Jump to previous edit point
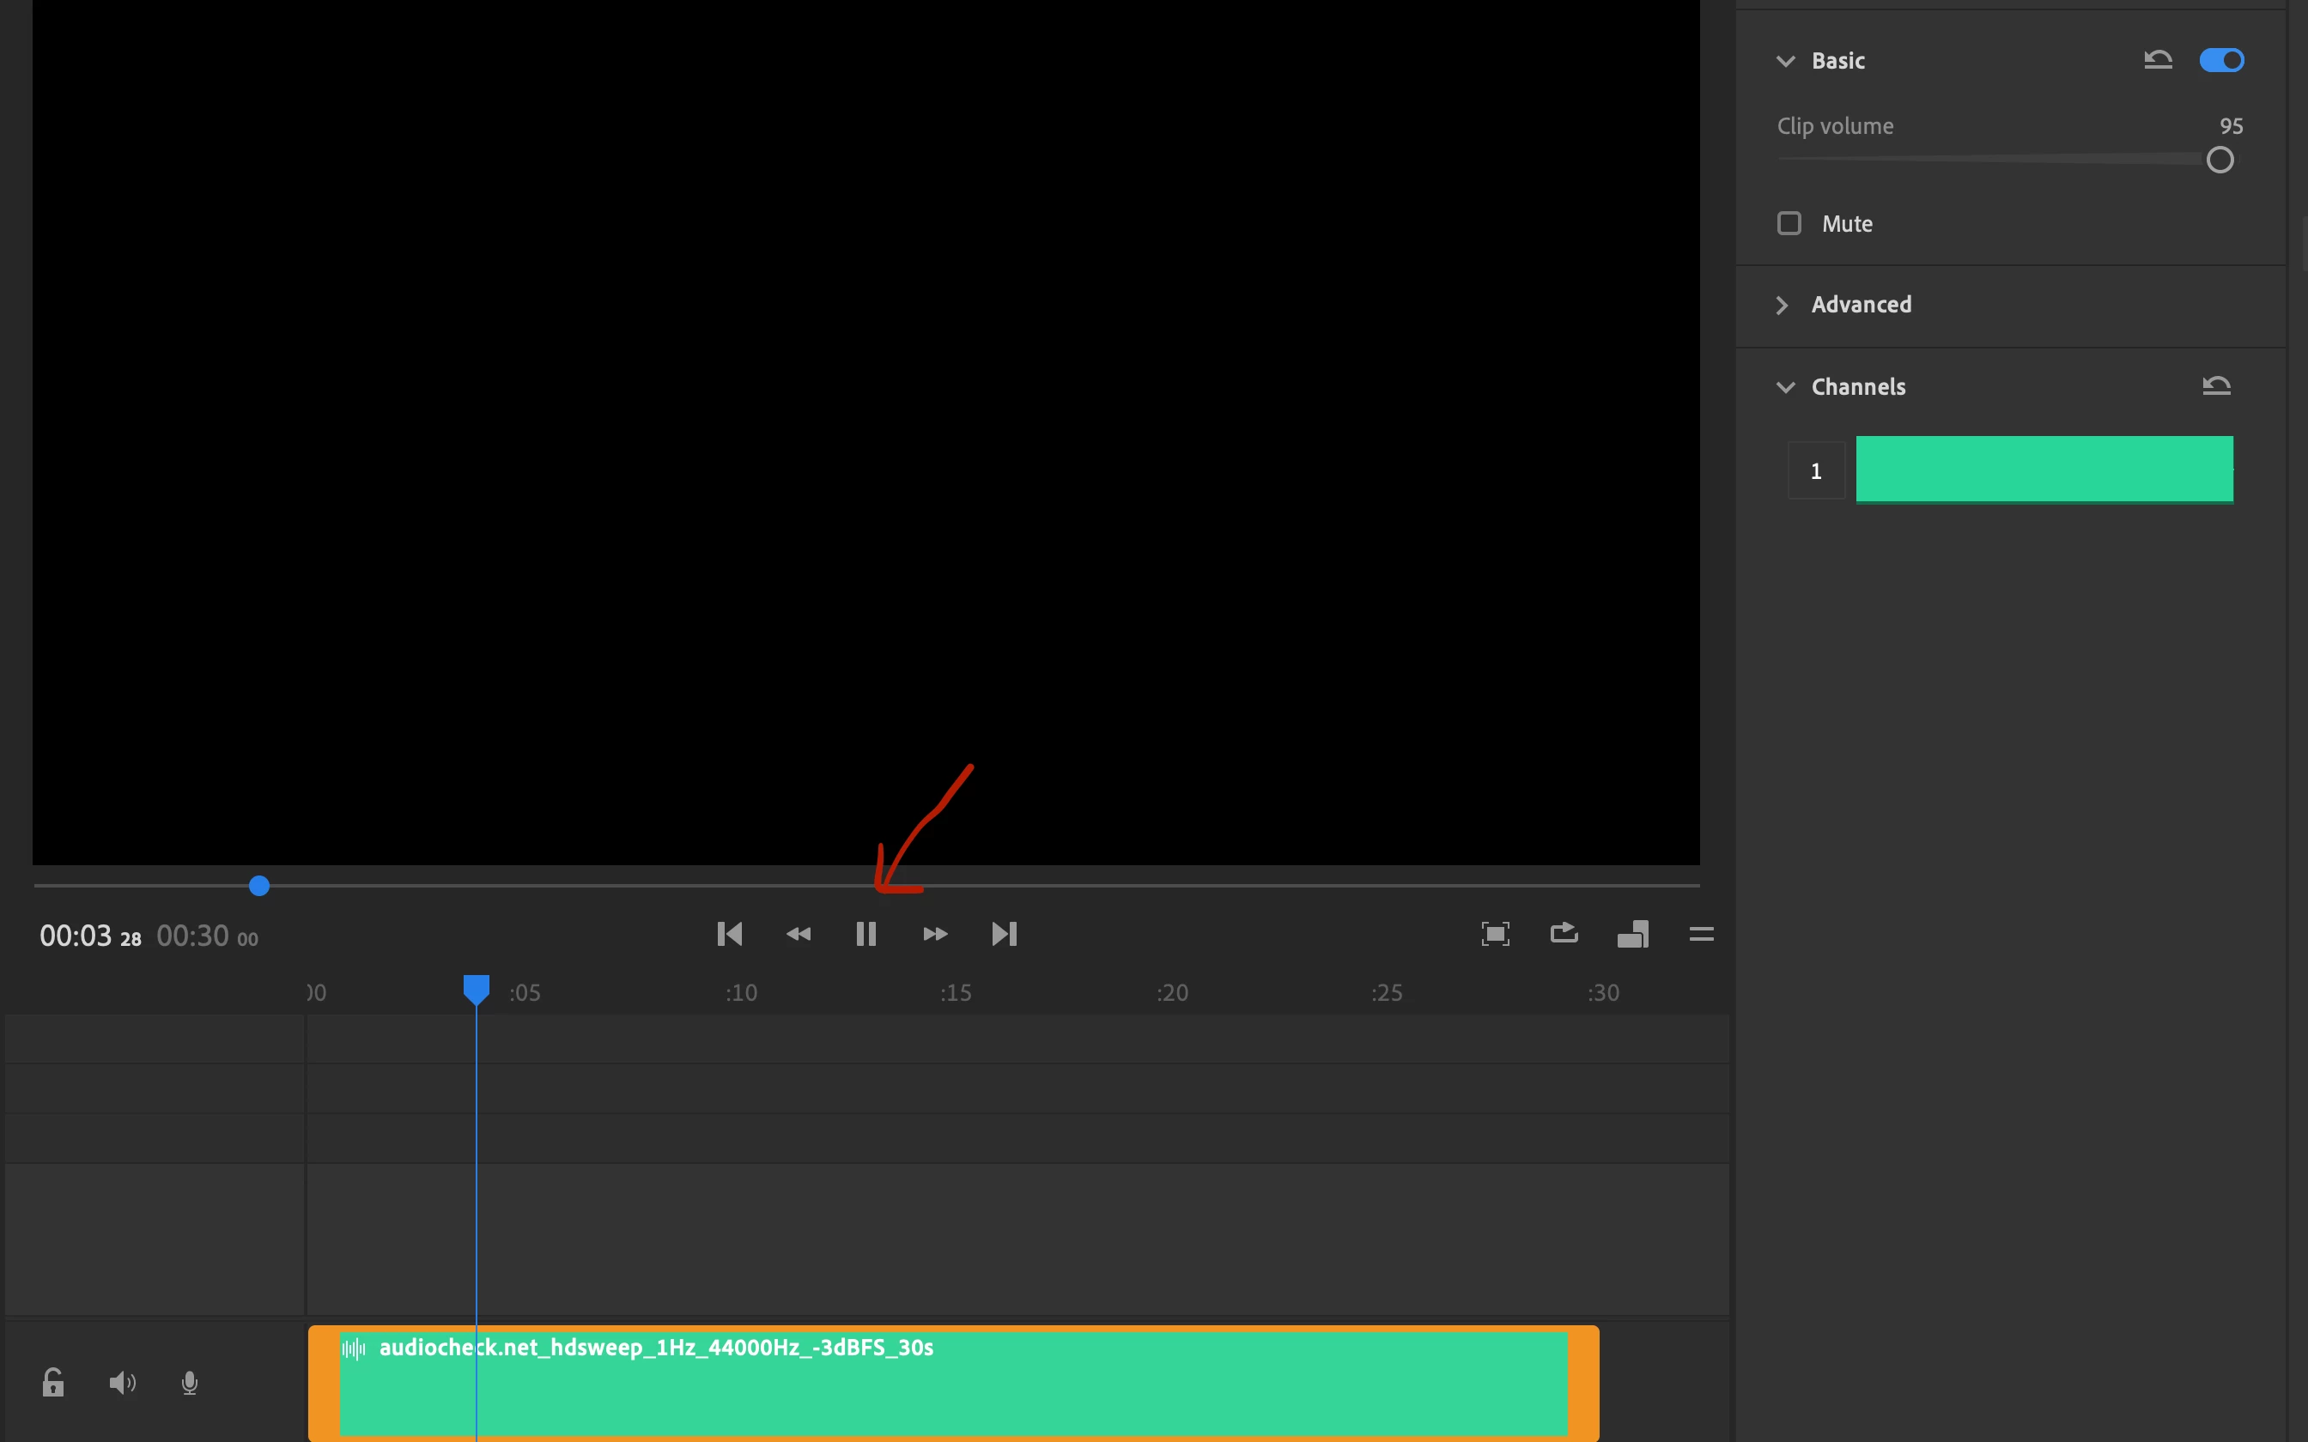This screenshot has height=1442, width=2308. (x=730, y=934)
